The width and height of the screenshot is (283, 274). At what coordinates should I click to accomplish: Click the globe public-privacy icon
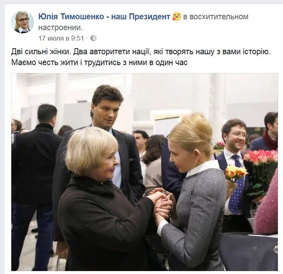[x=93, y=38]
